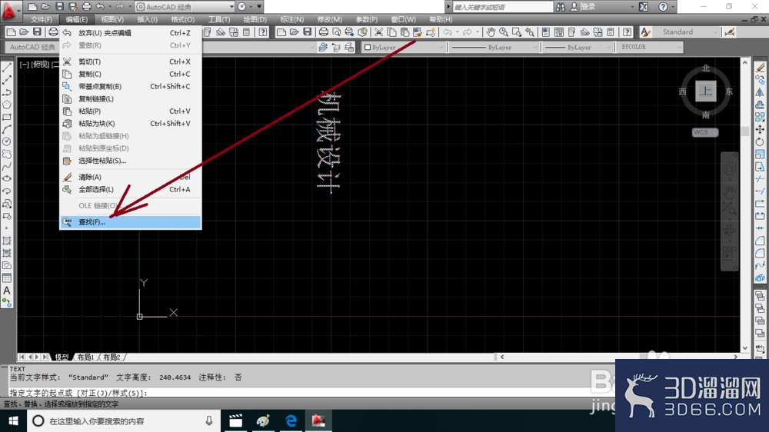Select the Arc draw tool
The height and width of the screenshot is (432, 769).
point(7,129)
